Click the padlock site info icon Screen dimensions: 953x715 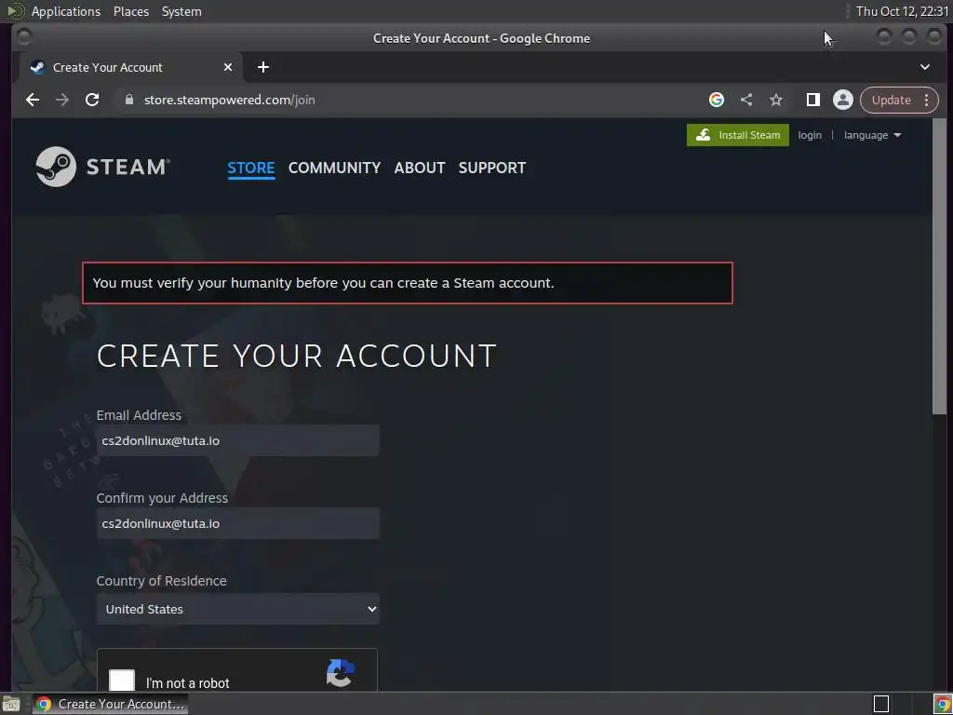click(x=128, y=100)
